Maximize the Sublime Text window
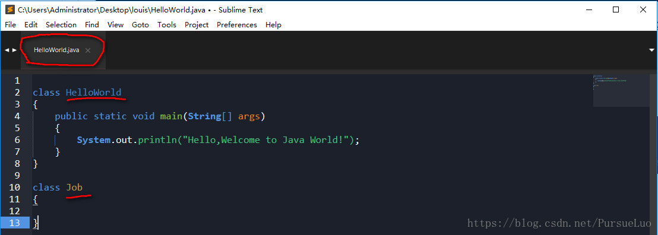658x235 pixels. pyautogui.click(x=616, y=9)
